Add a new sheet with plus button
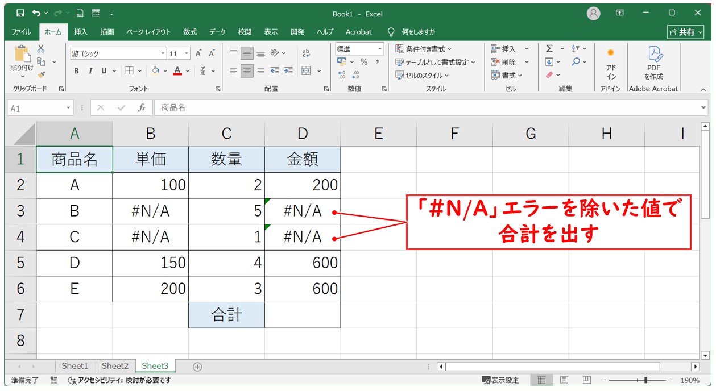This screenshot has width=716, height=391. click(x=197, y=367)
